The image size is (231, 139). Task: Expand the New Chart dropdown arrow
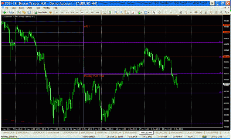7,13
